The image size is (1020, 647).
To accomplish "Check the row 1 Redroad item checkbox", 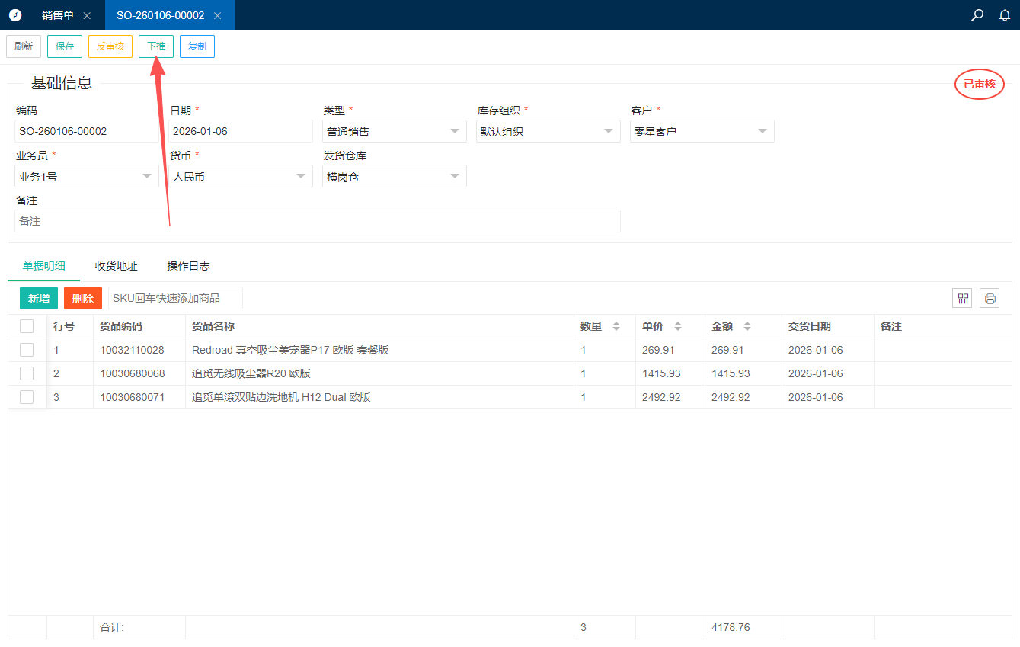I will (x=27, y=350).
